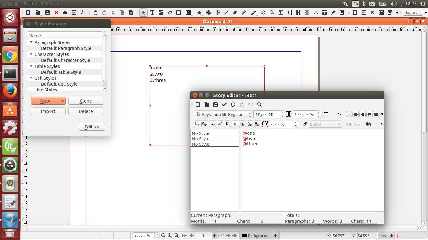The height and width of the screenshot is (240, 428).
Task: Collapse the Paragraph Styles tree group
Action: click(31, 42)
